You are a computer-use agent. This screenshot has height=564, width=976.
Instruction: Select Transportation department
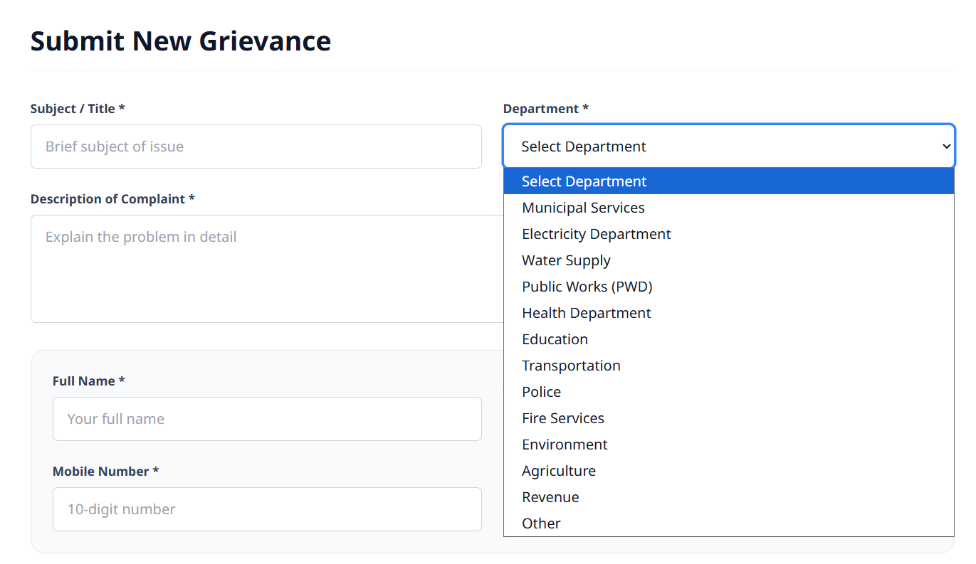571,365
